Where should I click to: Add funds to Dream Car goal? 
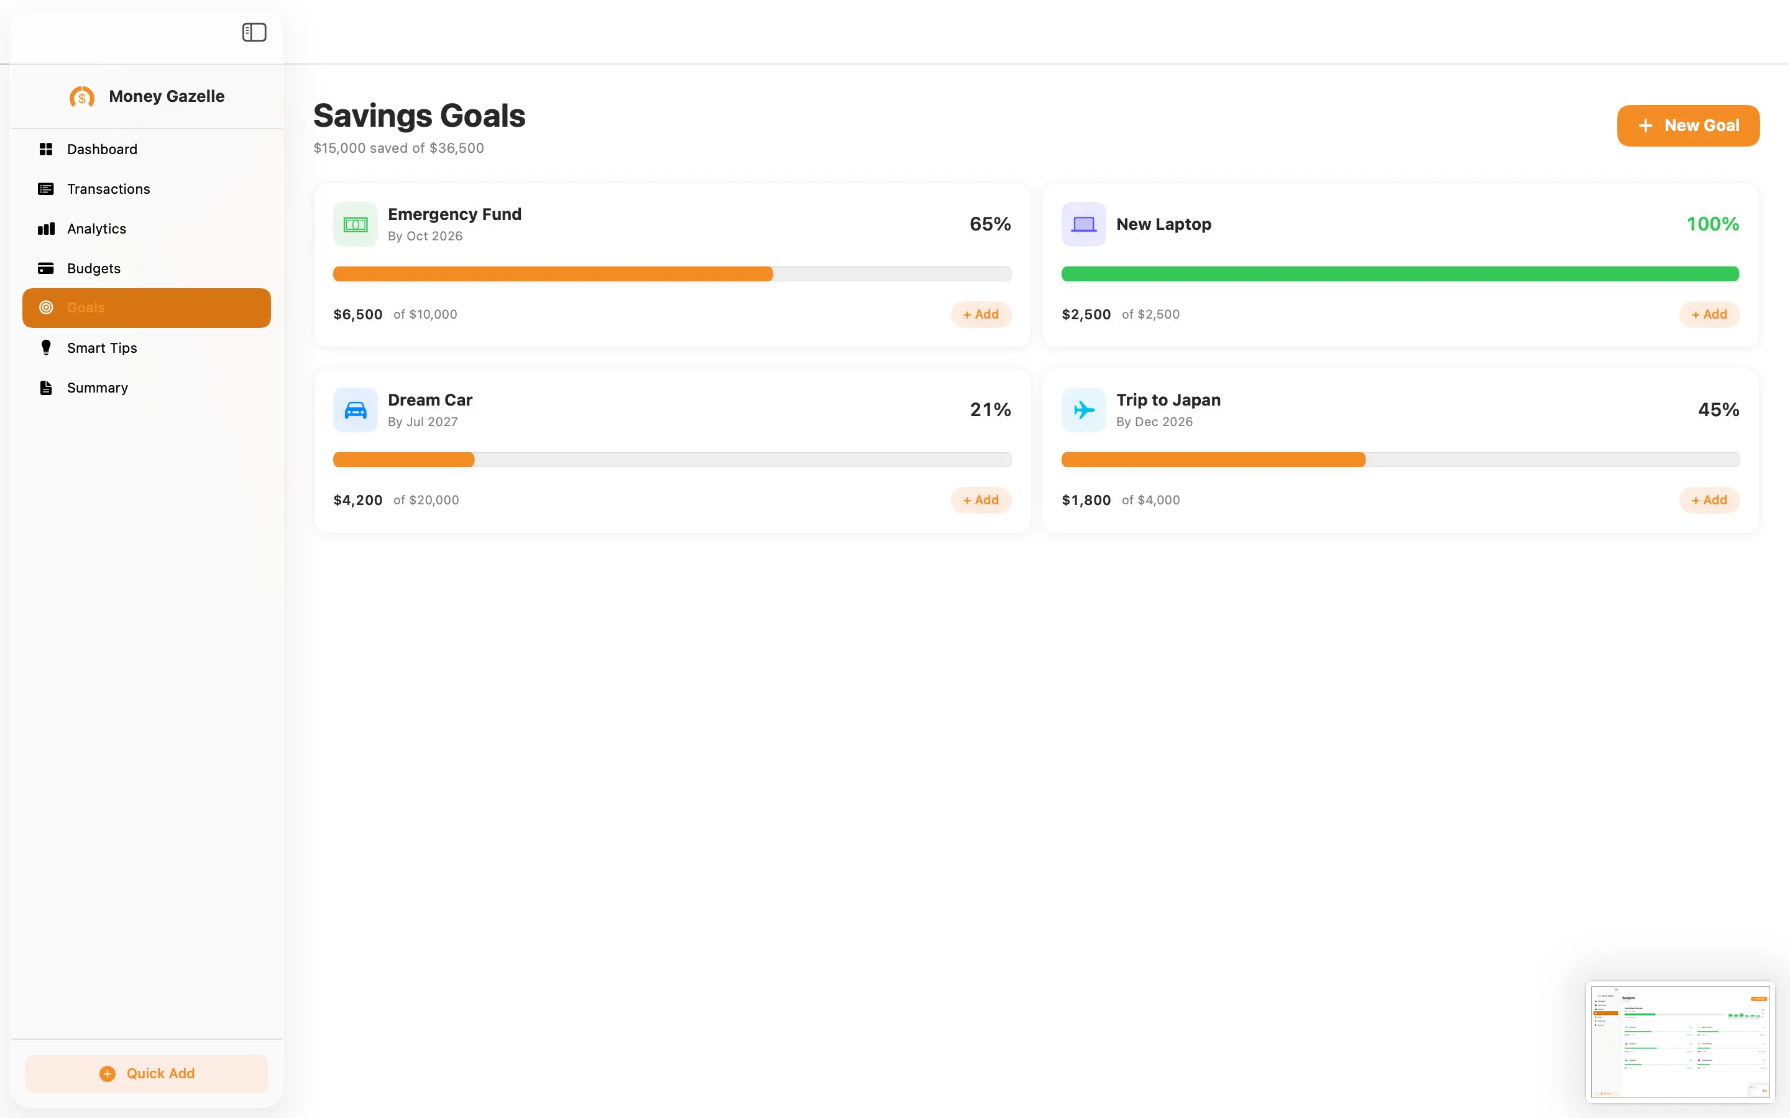pyautogui.click(x=981, y=500)
